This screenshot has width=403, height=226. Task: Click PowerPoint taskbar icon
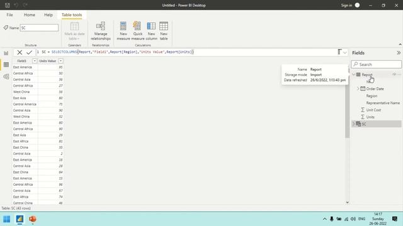tap(33, 219)
